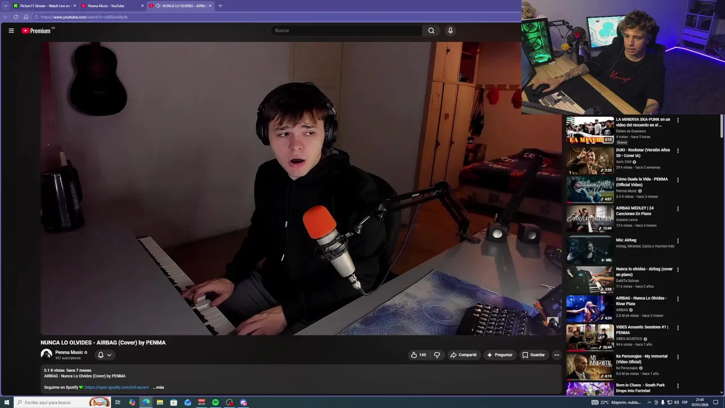Dislike the video with thumbs-down
The width and height of the screenshot is (725, 408).
click(437, 355)
